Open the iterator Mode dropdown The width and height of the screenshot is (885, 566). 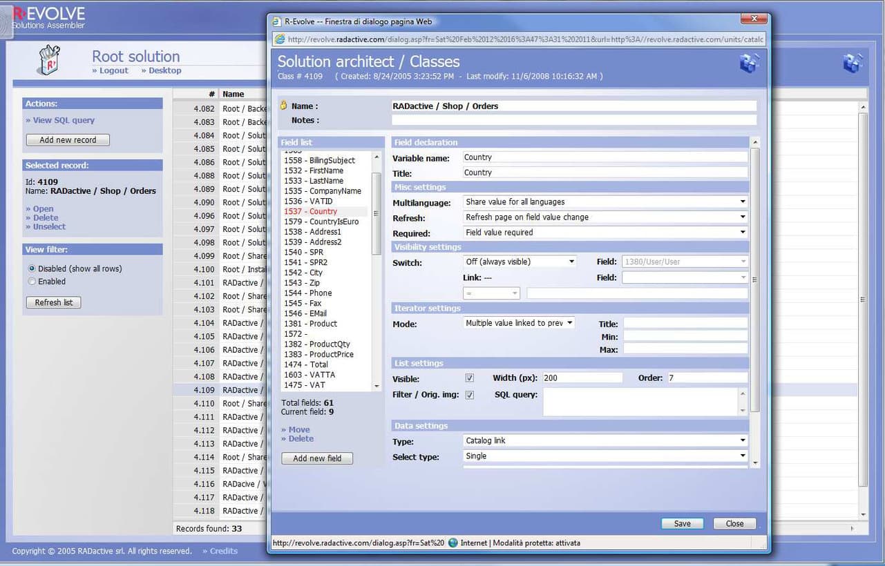pos(519,323)
